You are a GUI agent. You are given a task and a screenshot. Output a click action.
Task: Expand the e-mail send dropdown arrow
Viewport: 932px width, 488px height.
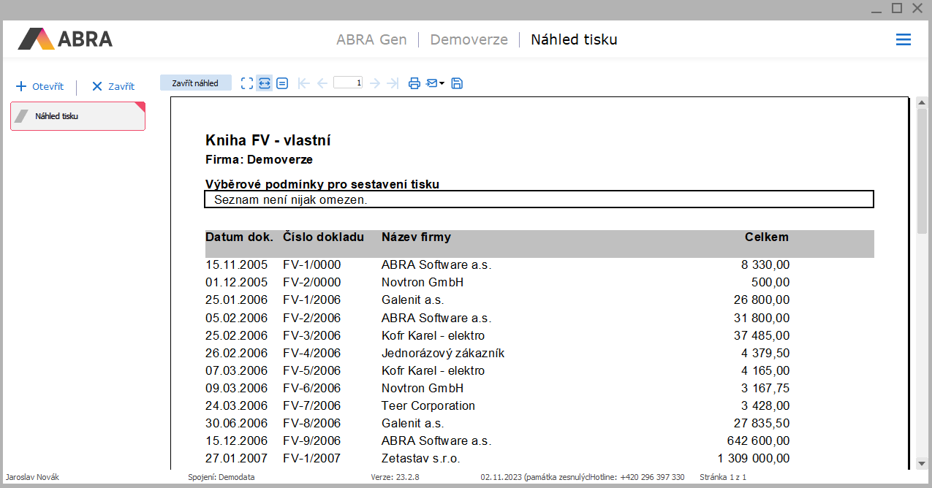click(x=442, y=84)
